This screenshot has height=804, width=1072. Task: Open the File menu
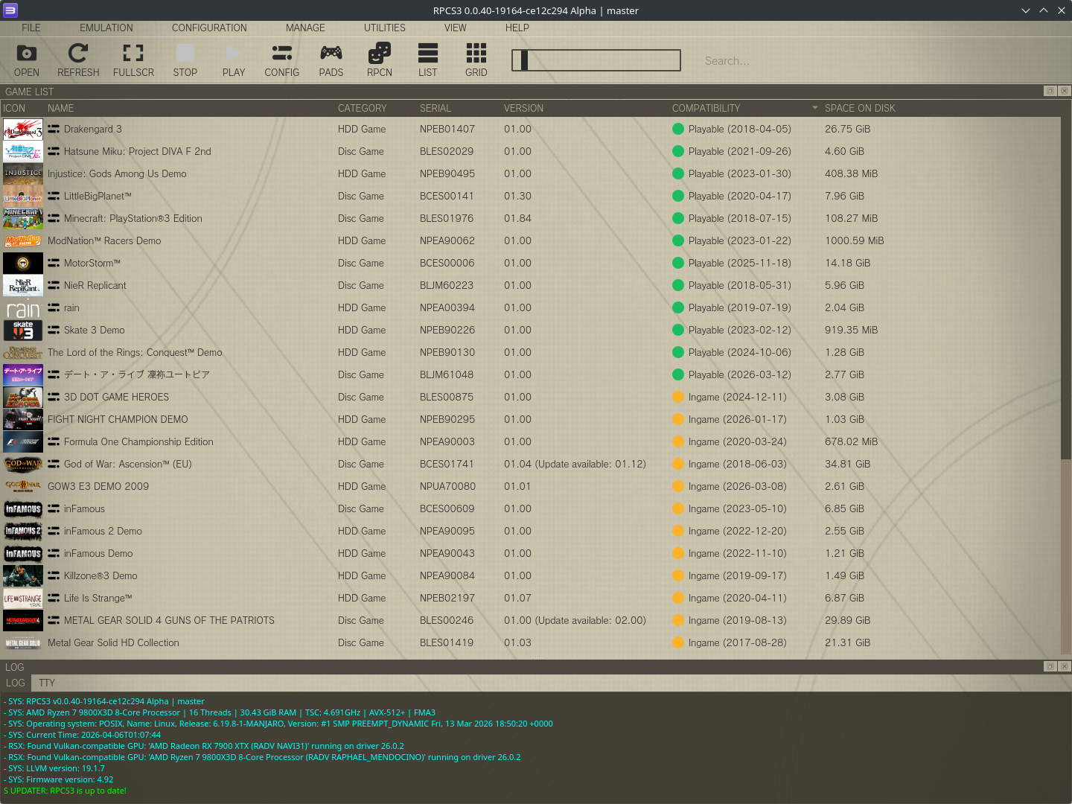pyautogui.click(x=31, y=28)
